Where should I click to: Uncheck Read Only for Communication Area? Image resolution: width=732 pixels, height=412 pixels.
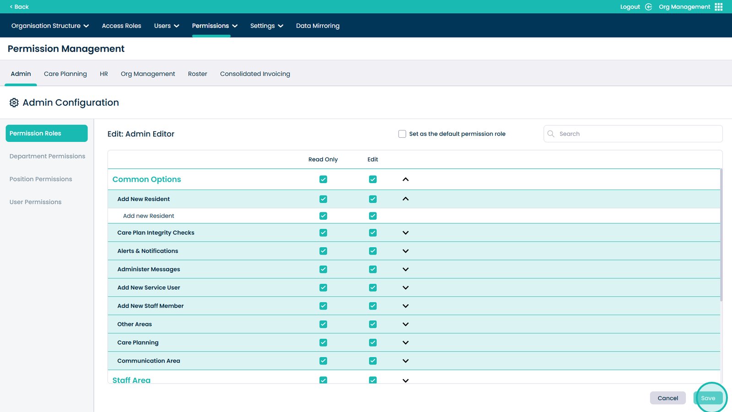[323, 361]
